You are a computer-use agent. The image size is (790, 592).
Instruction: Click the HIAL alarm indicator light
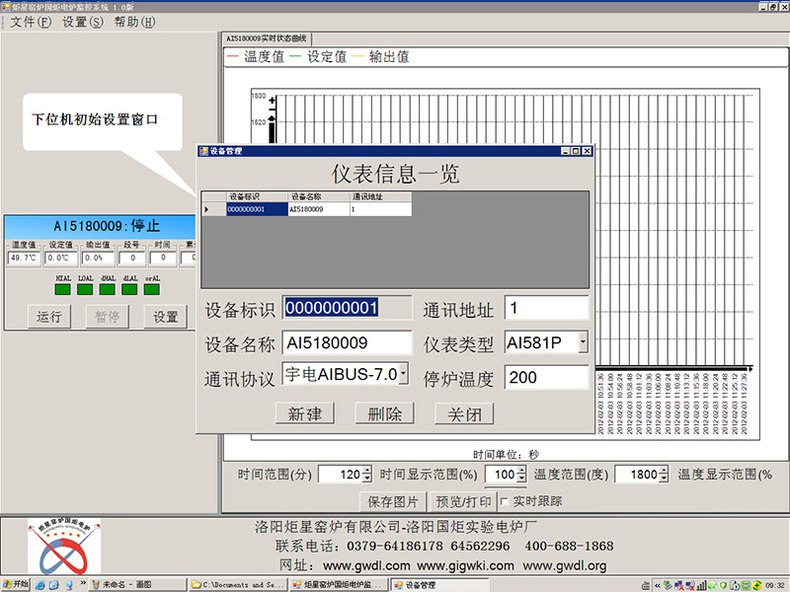[61, 289]
